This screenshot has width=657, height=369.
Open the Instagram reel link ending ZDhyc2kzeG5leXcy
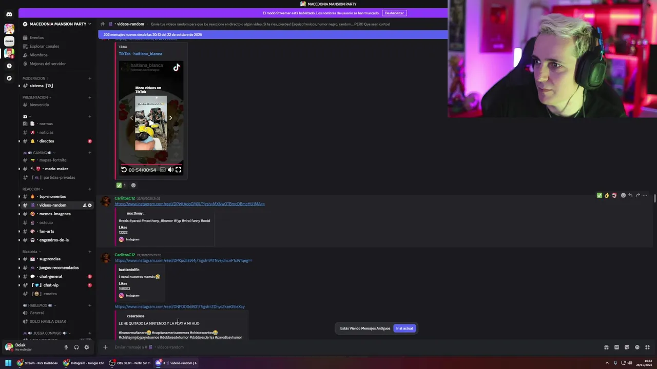coord(180,306)
